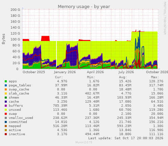Click the apps green legend swatch
168x146 pixels.
coord(6,81)
